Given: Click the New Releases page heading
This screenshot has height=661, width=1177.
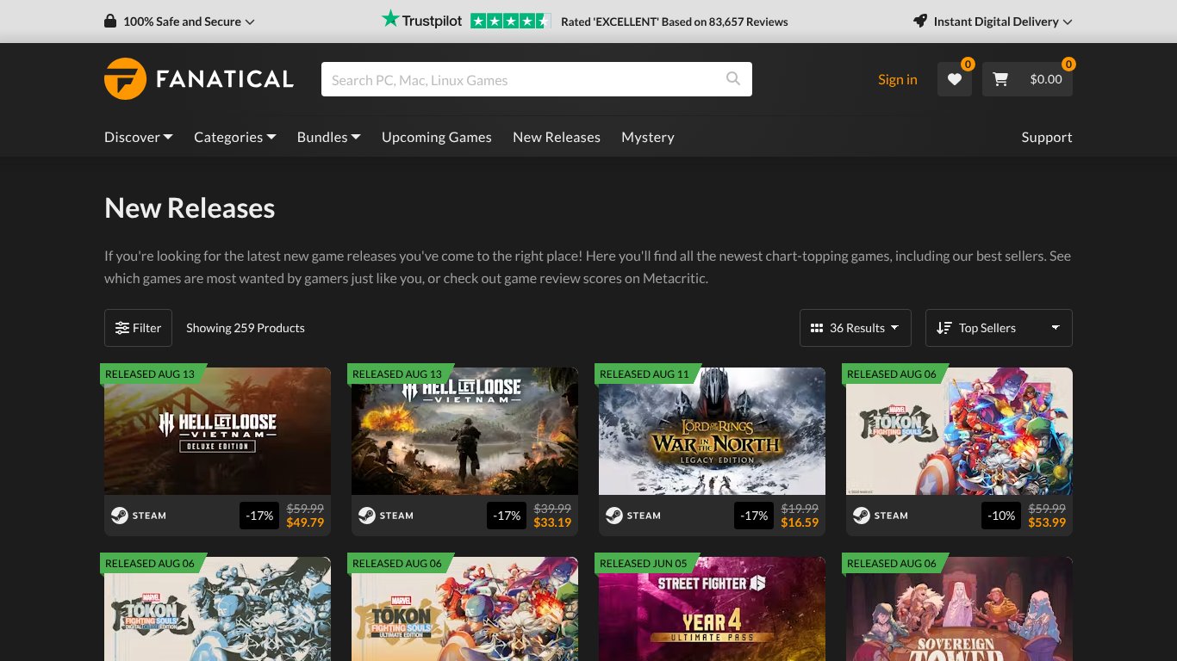Looking at the screenshot, I should click(190, 208).
